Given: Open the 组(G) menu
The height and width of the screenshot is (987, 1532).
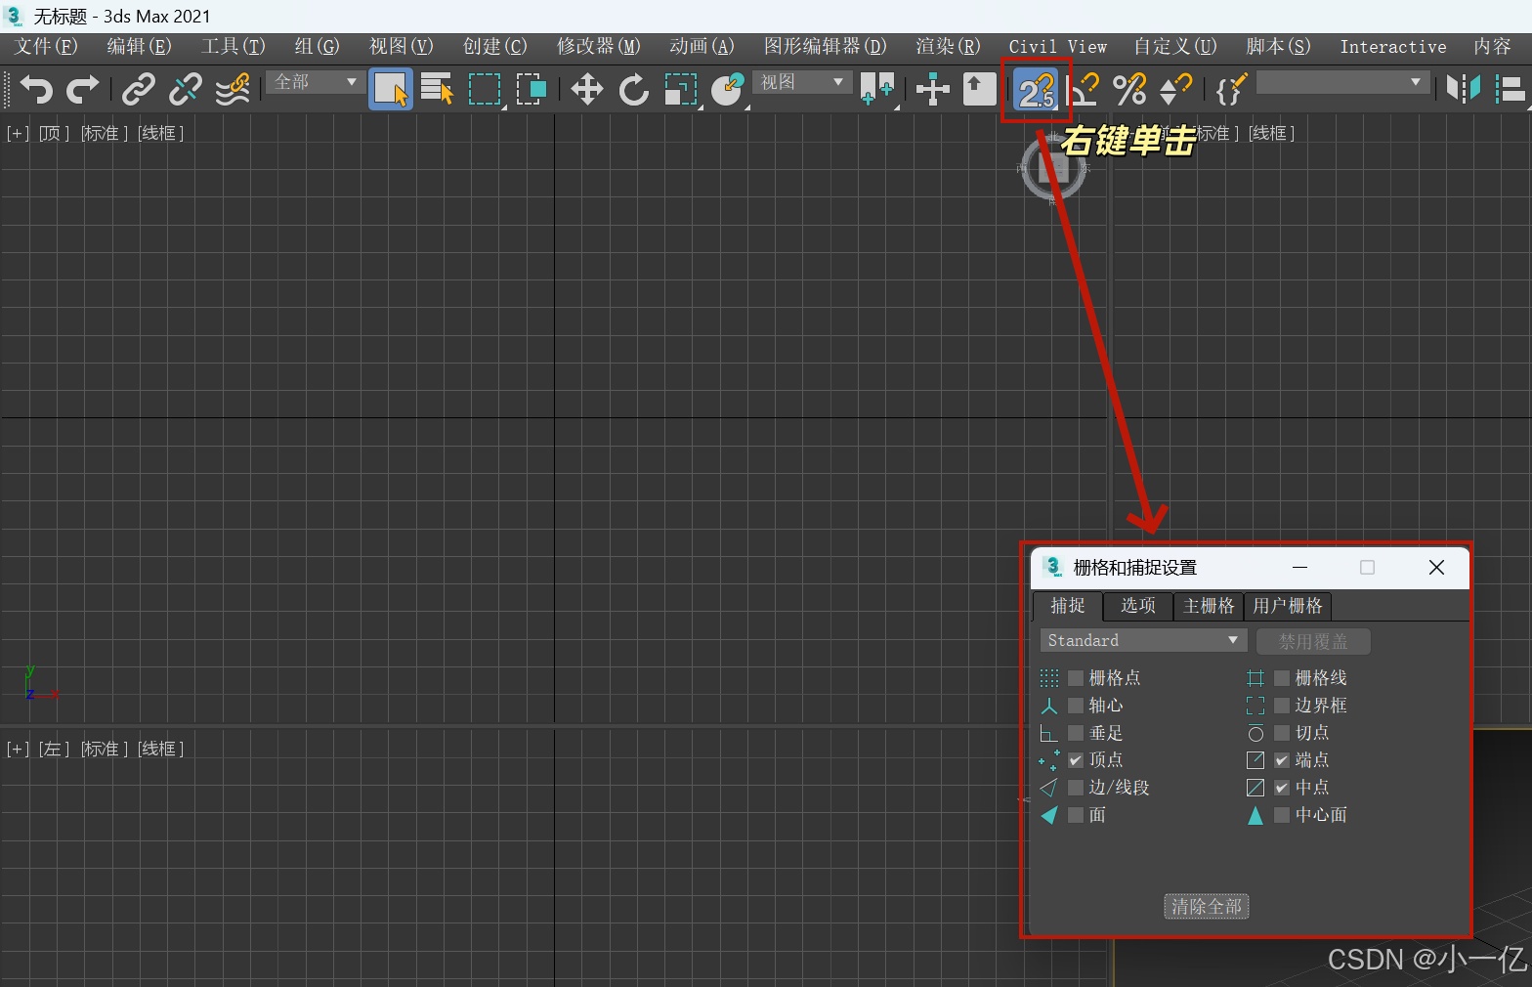Looking at the screenshot, I should coord(317,46).
